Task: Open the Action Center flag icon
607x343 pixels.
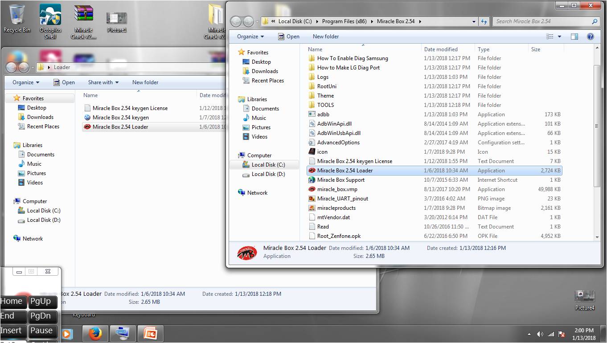Action: coord(562,334)
